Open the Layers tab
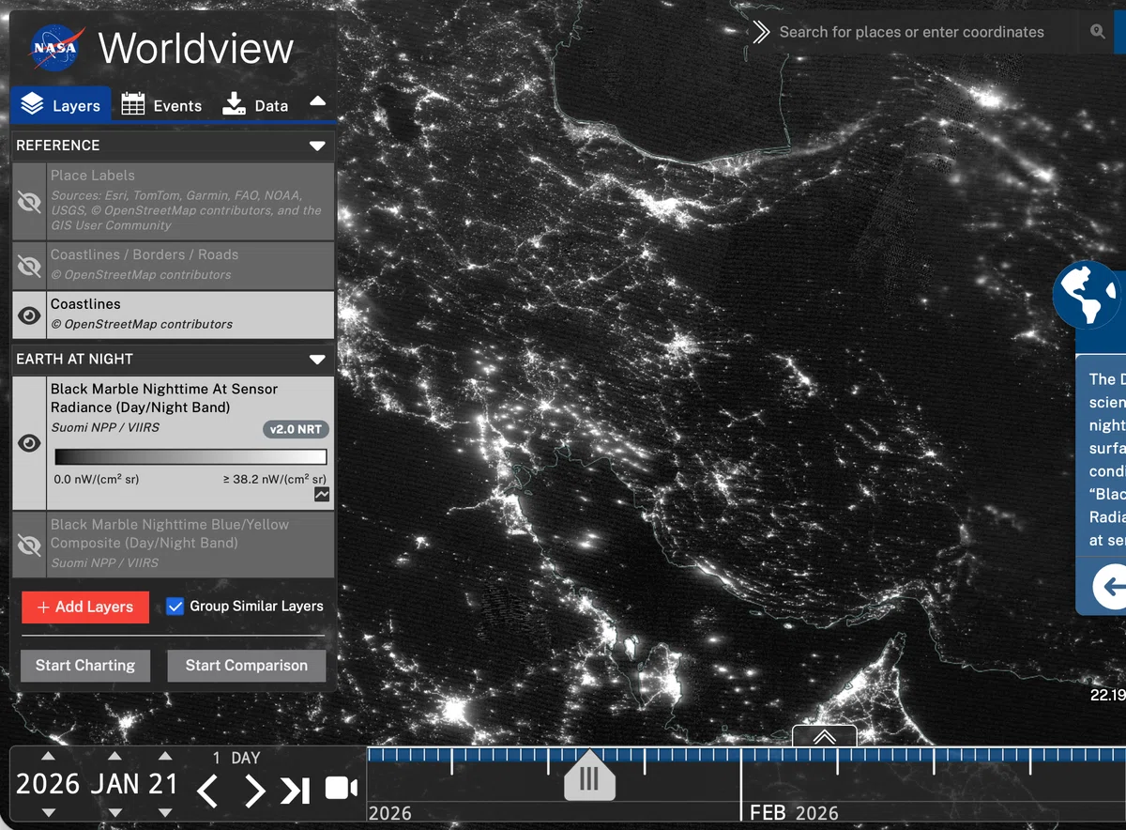This screenshot has width=1126, height=830. click(x=61, y=105)
